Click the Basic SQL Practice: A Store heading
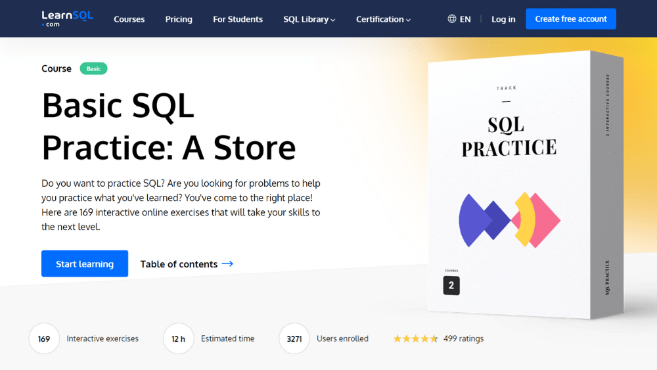This screenshot has width=657, height=370. pyautogui.click(x=169, y=126)
